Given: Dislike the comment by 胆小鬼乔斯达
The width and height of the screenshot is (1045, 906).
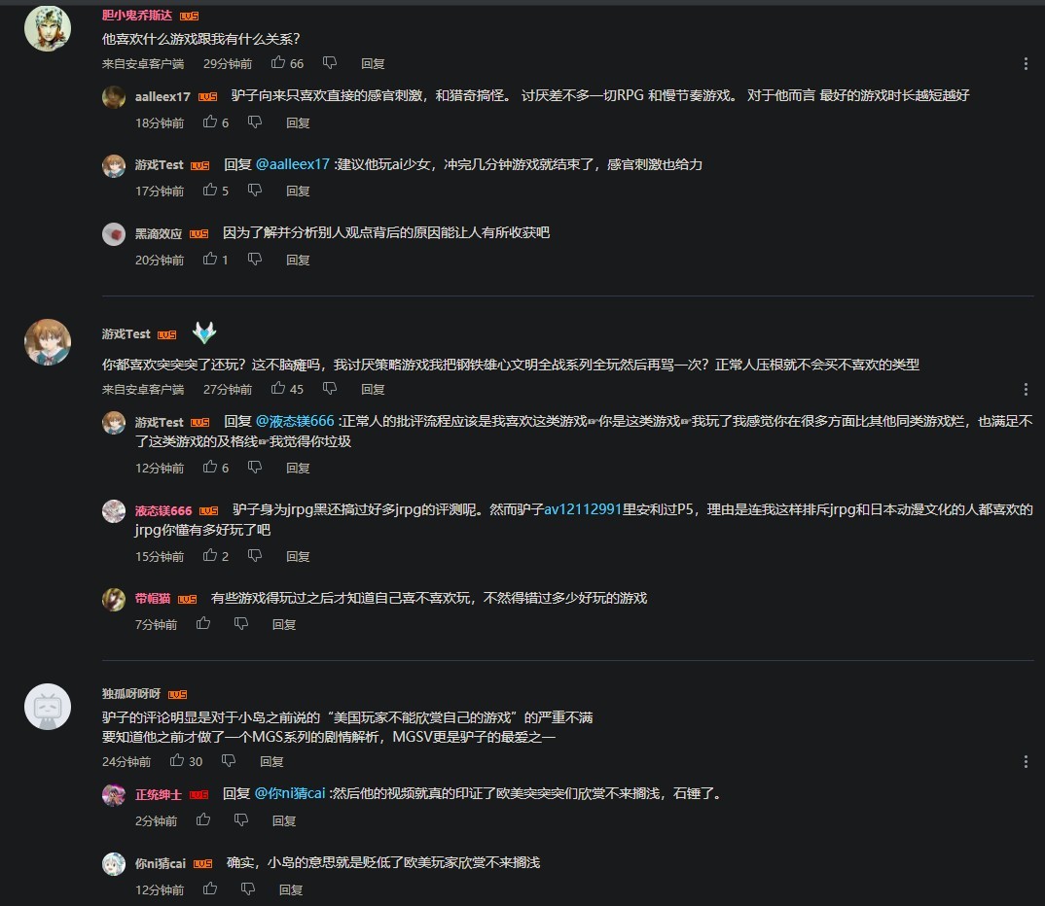Looking at the screenshot, I should pos(329,63).
